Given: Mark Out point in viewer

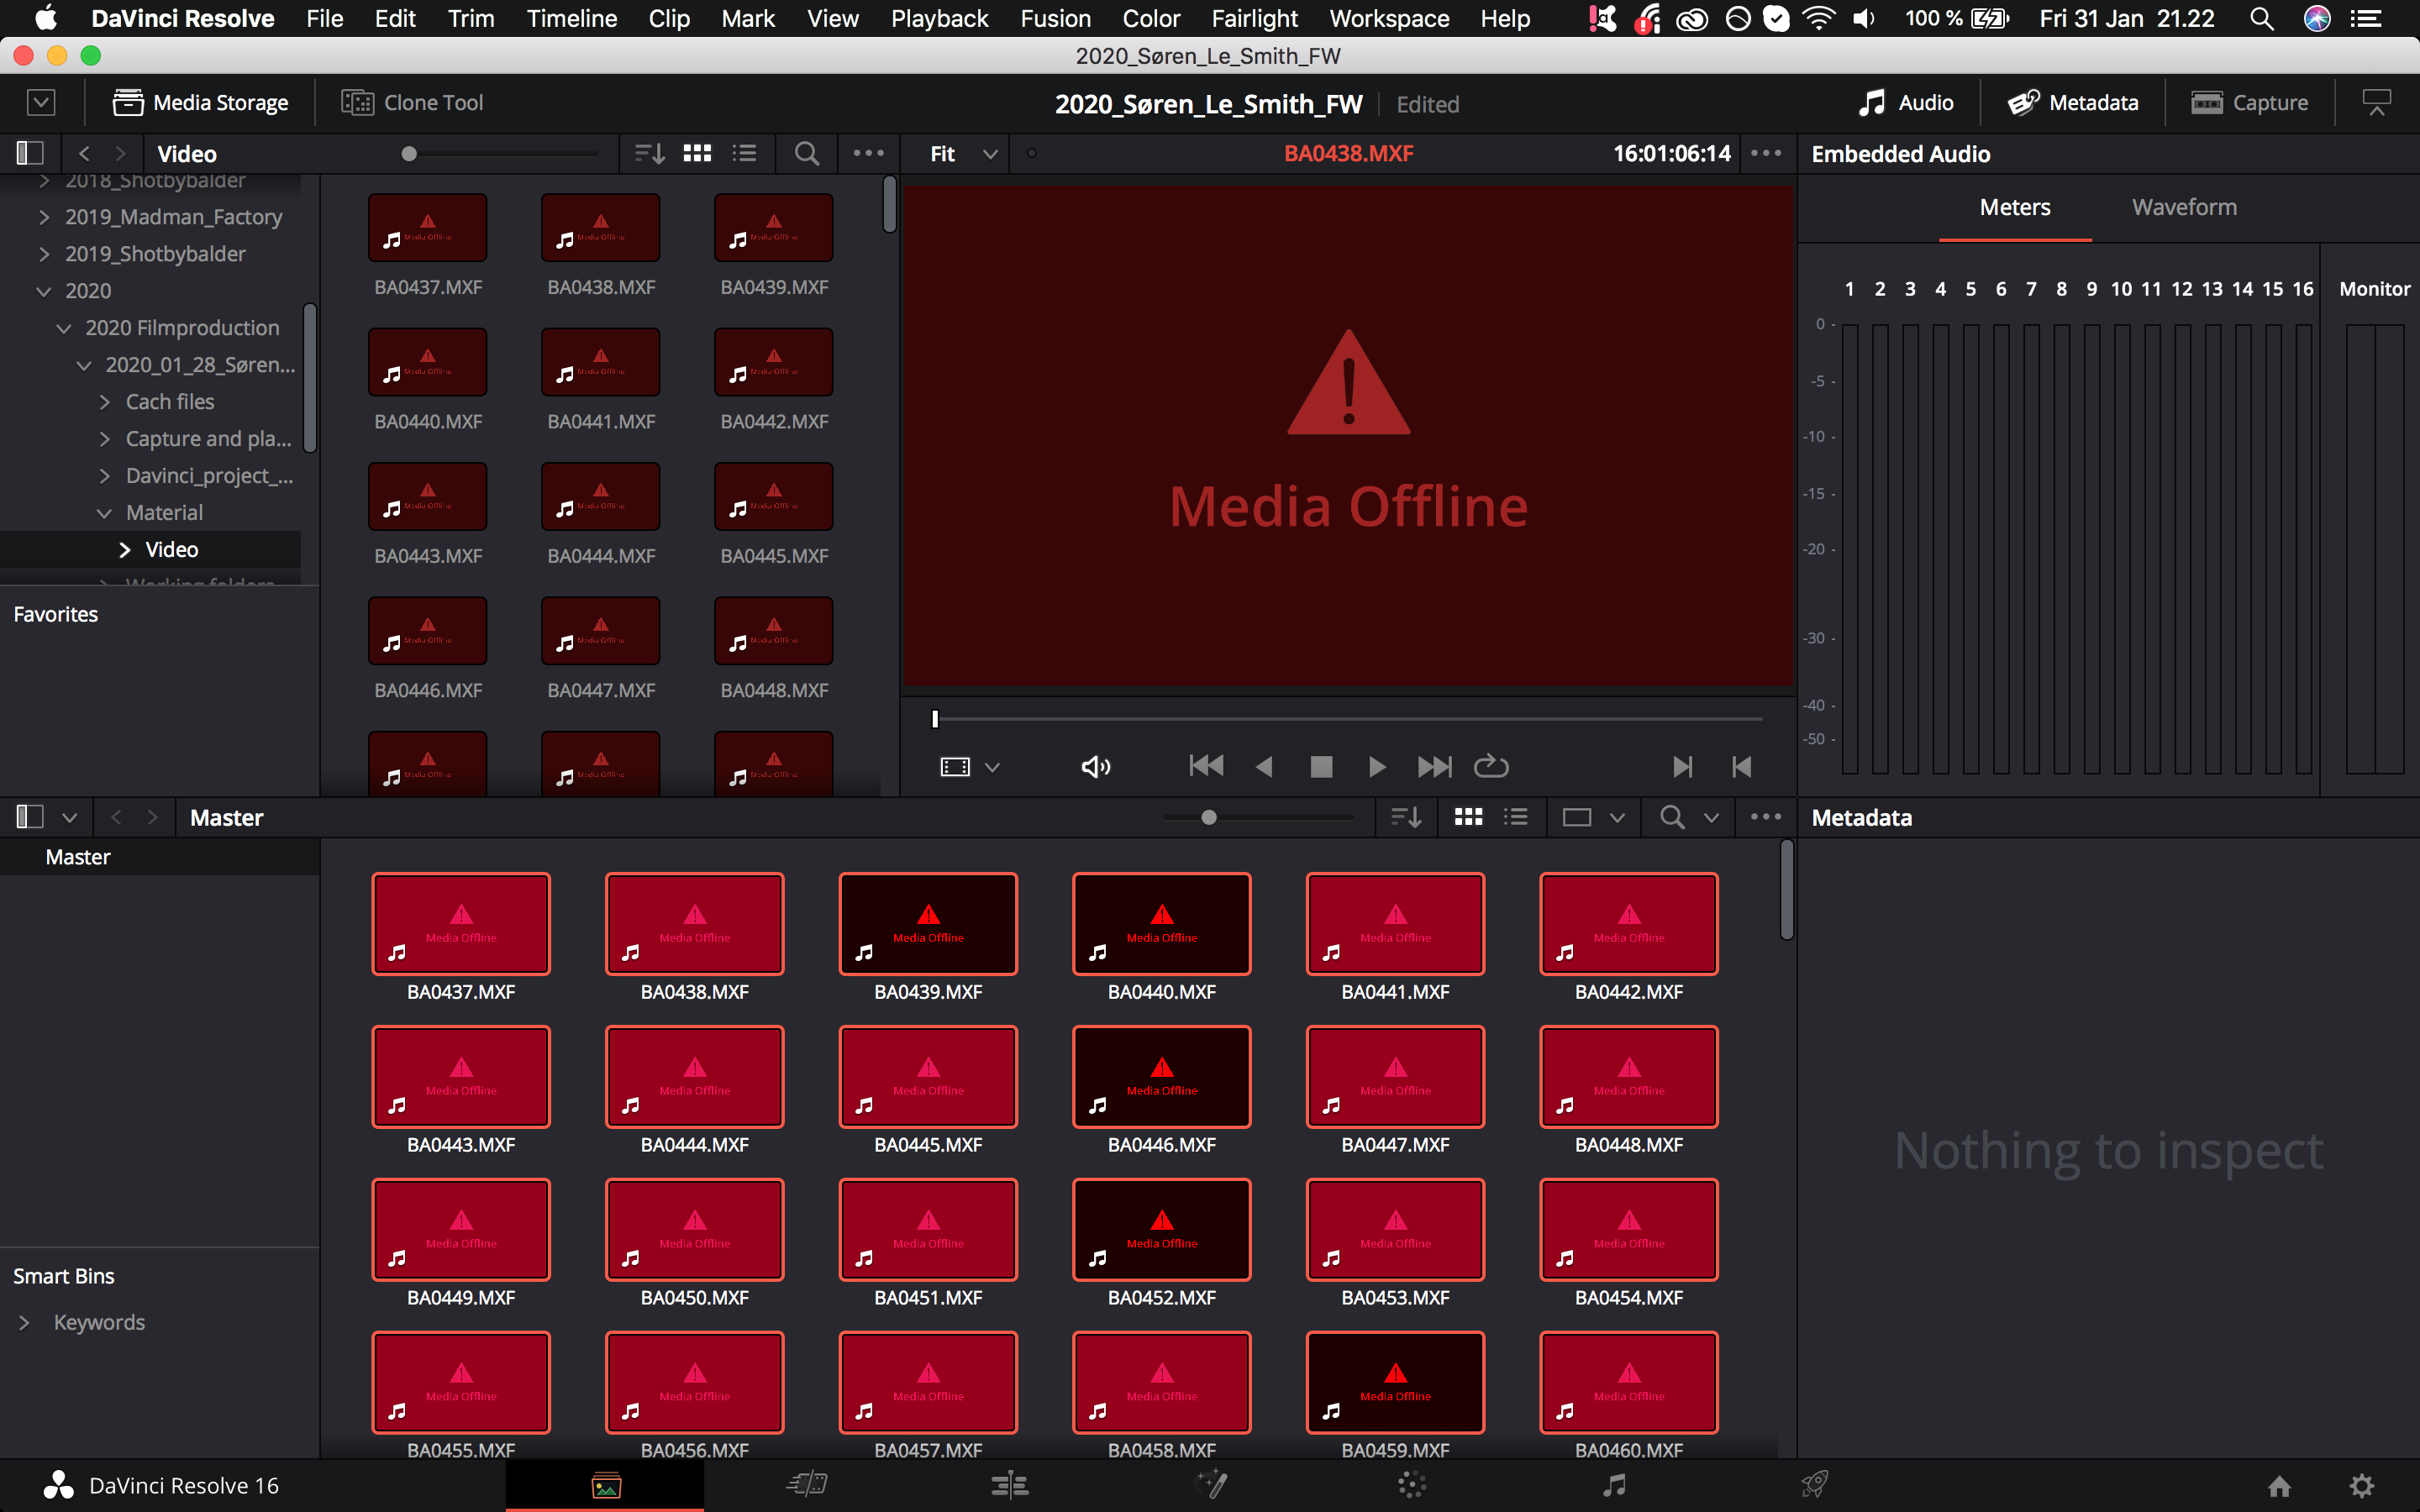Looking at the screenshot, I should pos(1741,767).
